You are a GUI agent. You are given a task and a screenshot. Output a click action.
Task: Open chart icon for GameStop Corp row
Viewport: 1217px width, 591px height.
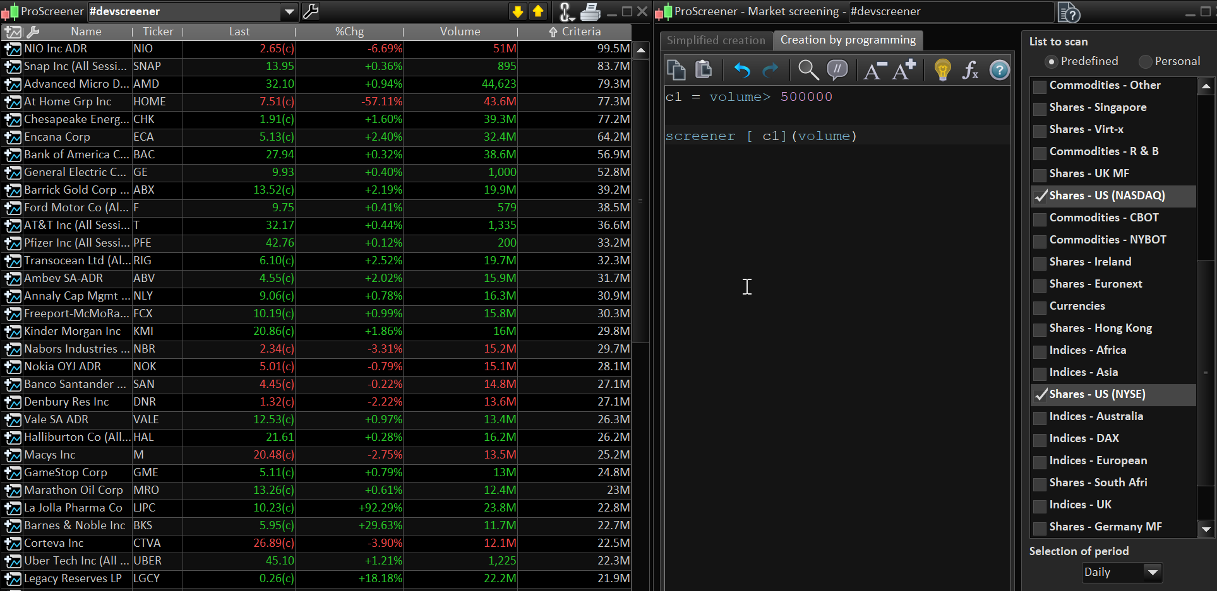[x=13, y=473]
